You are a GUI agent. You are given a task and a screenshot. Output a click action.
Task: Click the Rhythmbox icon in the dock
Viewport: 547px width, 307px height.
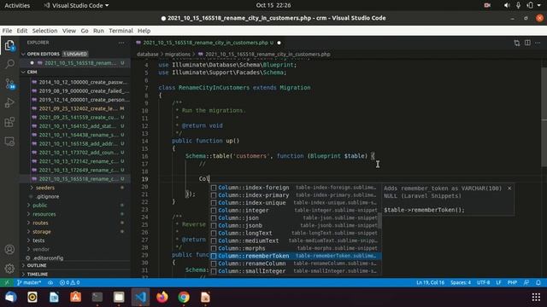32,297
